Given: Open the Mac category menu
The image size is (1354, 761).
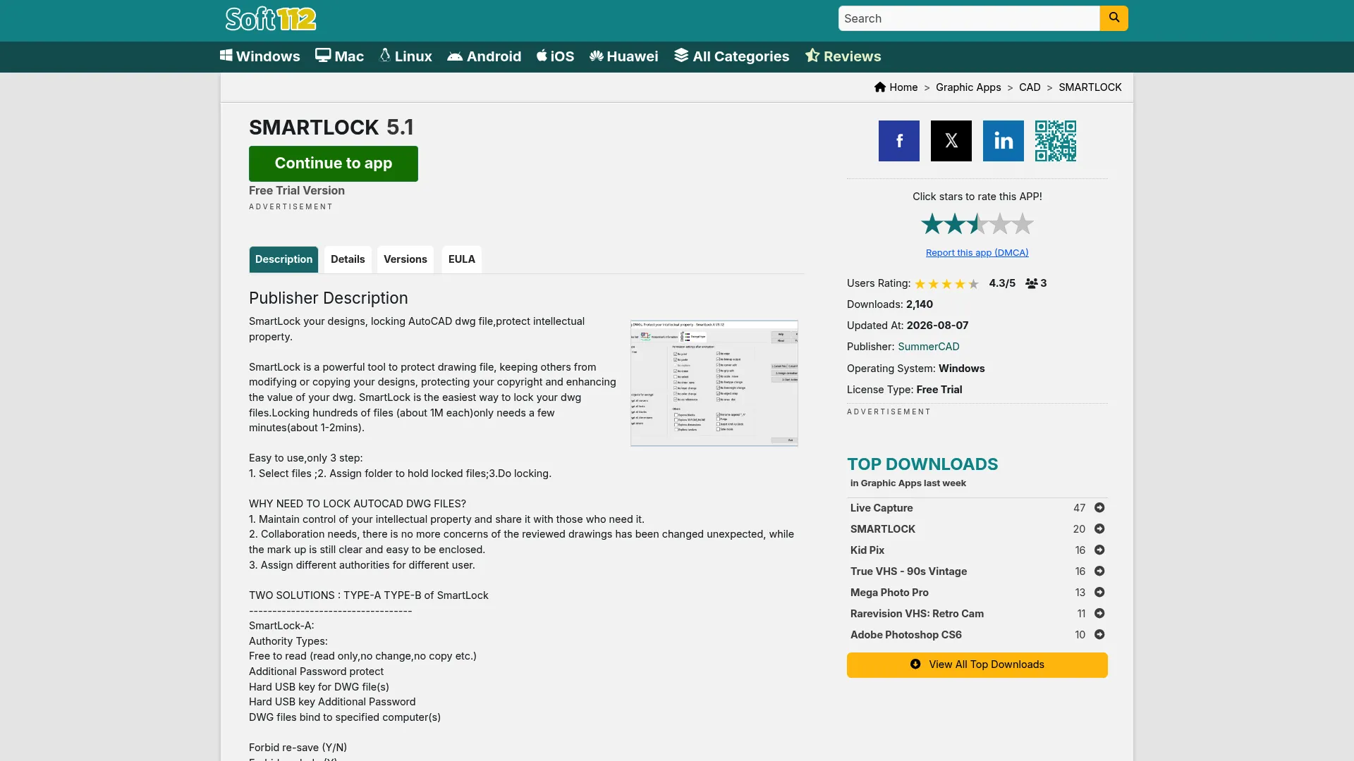Looking at the screenshot, I should click(x=339, y=56).
